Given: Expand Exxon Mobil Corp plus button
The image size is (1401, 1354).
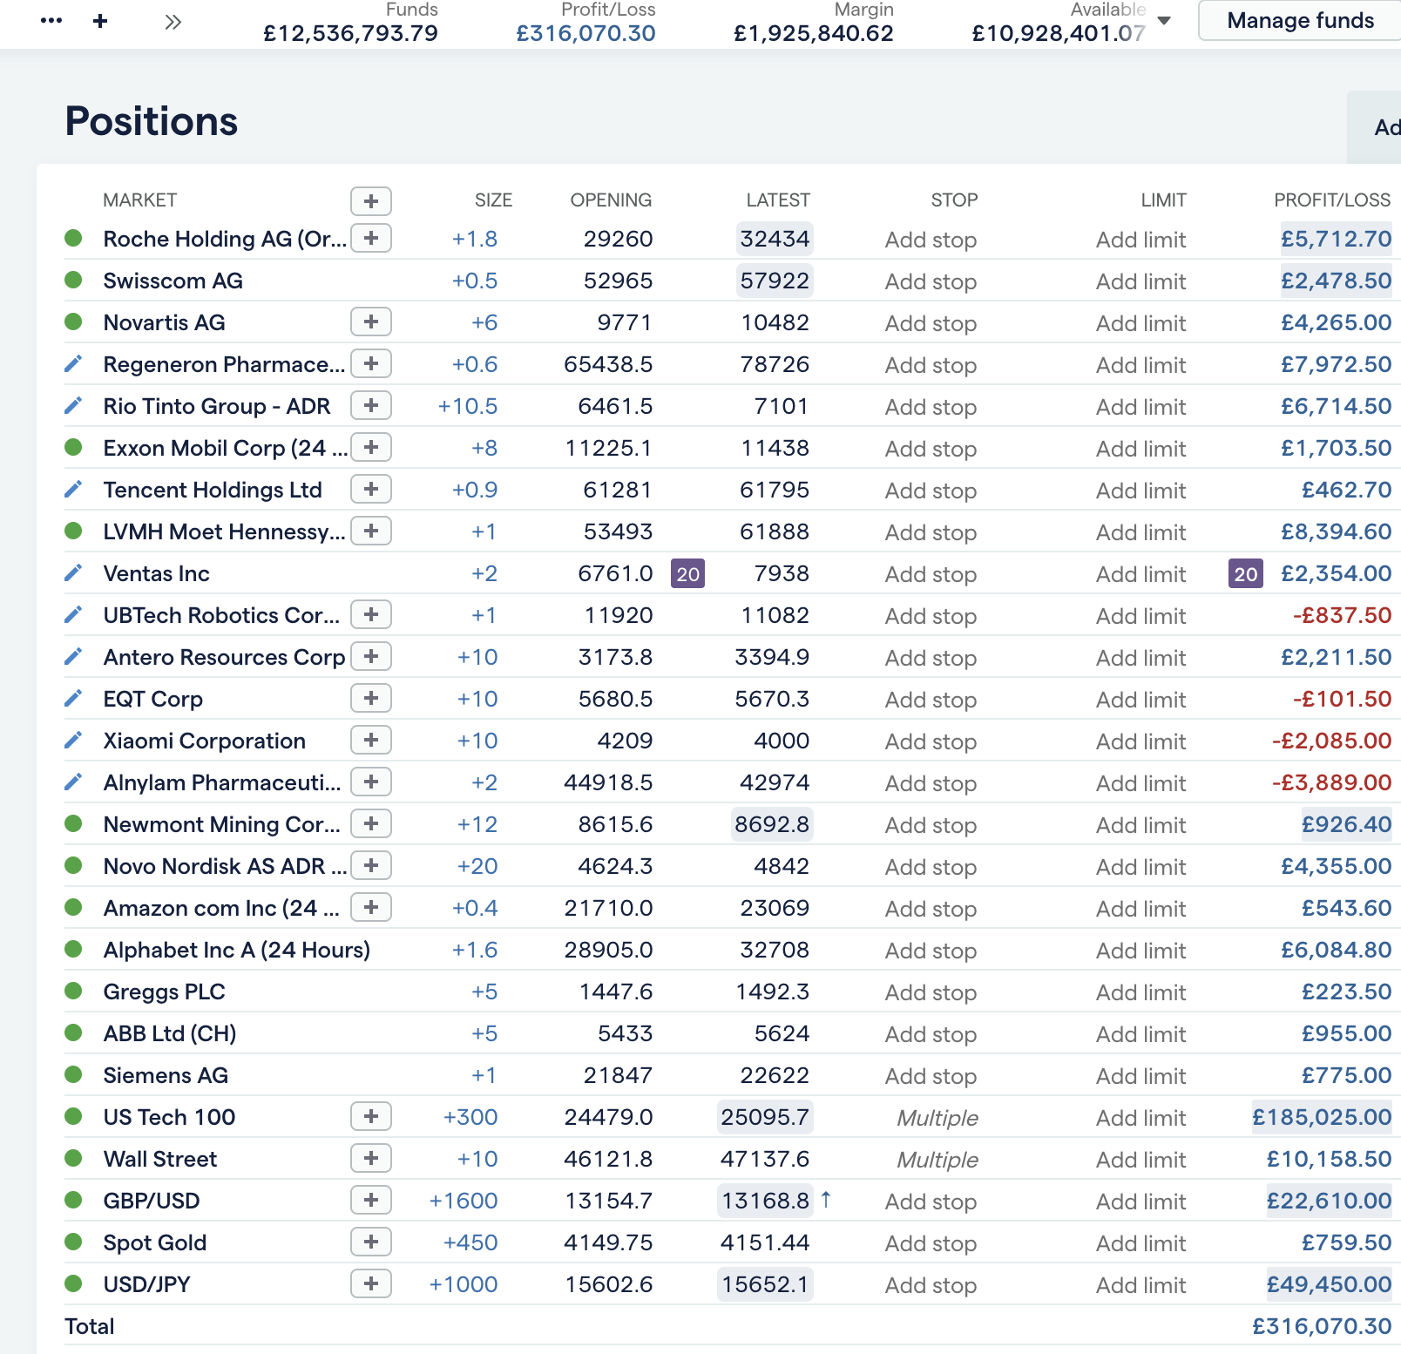Looking at the screenshot, I should (371, 447).
